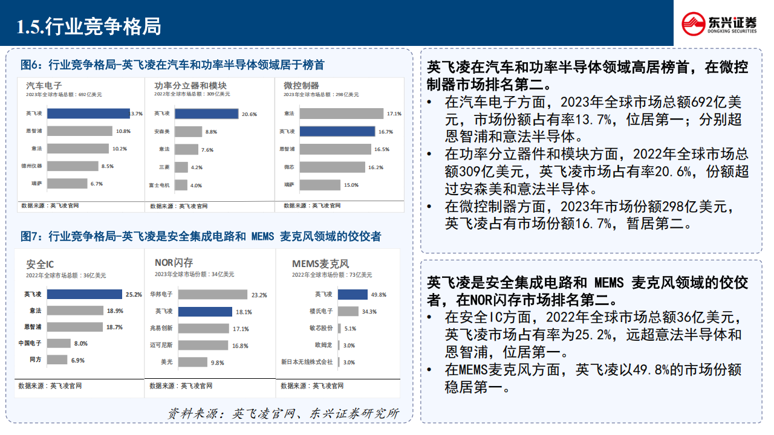This screenshot has width=774, height=435.
Task: Click the 迈可尼斯 row label
Action: 161,346
